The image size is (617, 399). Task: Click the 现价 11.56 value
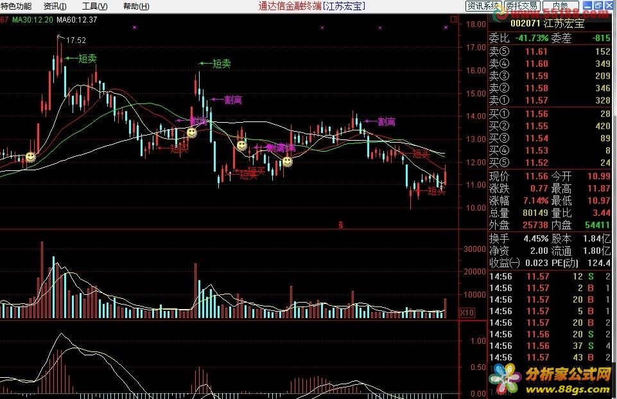[537, 176]
